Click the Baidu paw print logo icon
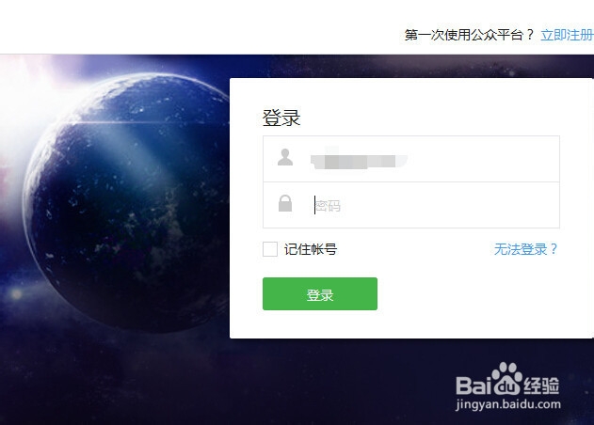Screen dimensions: 594x425 pyautogui.click(x=506, y=379)
